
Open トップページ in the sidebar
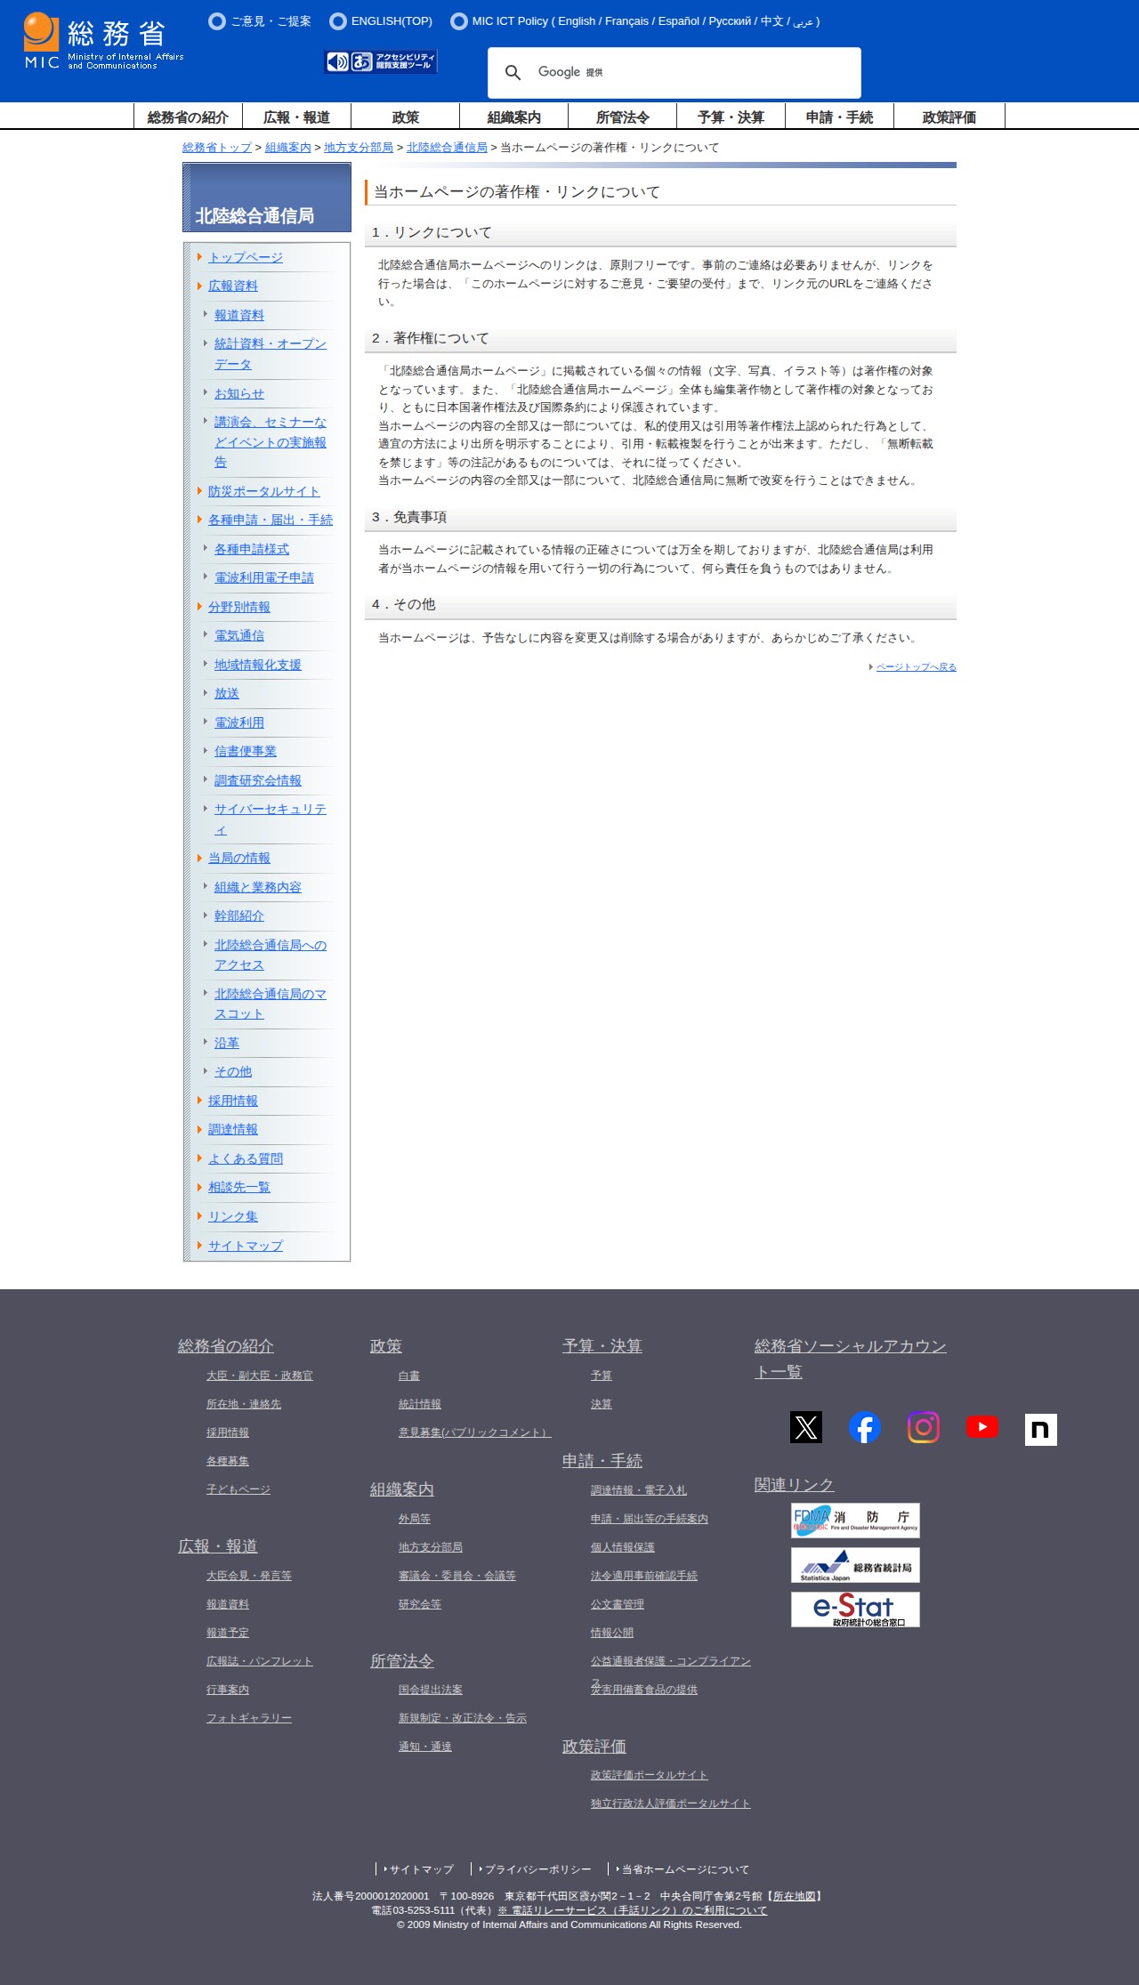(x=246, y=257)
